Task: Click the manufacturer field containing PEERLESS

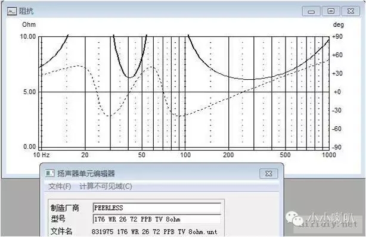Action: (157, 208)
